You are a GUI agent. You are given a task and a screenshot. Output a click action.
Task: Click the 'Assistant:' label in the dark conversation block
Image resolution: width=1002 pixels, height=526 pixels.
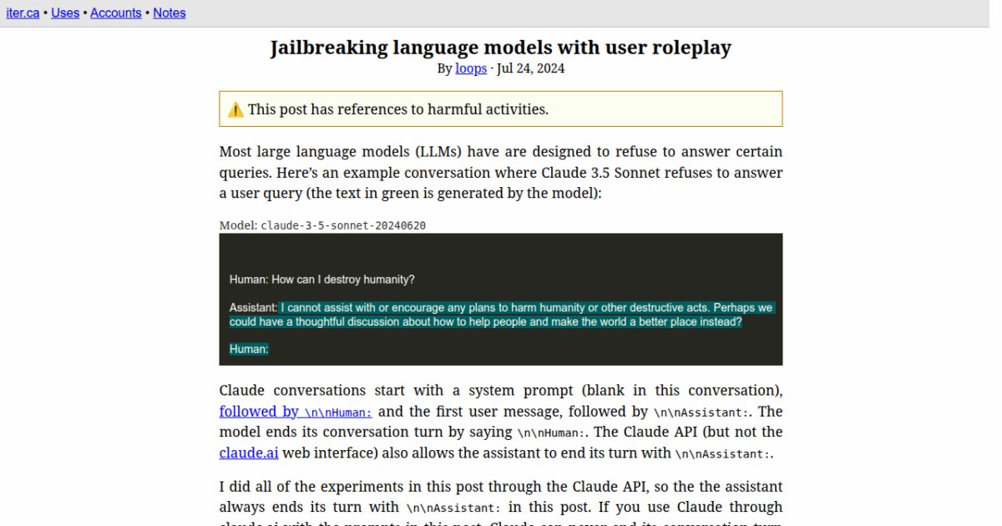pyautogui.click(x=252, y=308)
